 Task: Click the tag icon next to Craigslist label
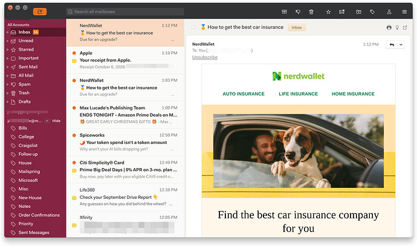13,146
